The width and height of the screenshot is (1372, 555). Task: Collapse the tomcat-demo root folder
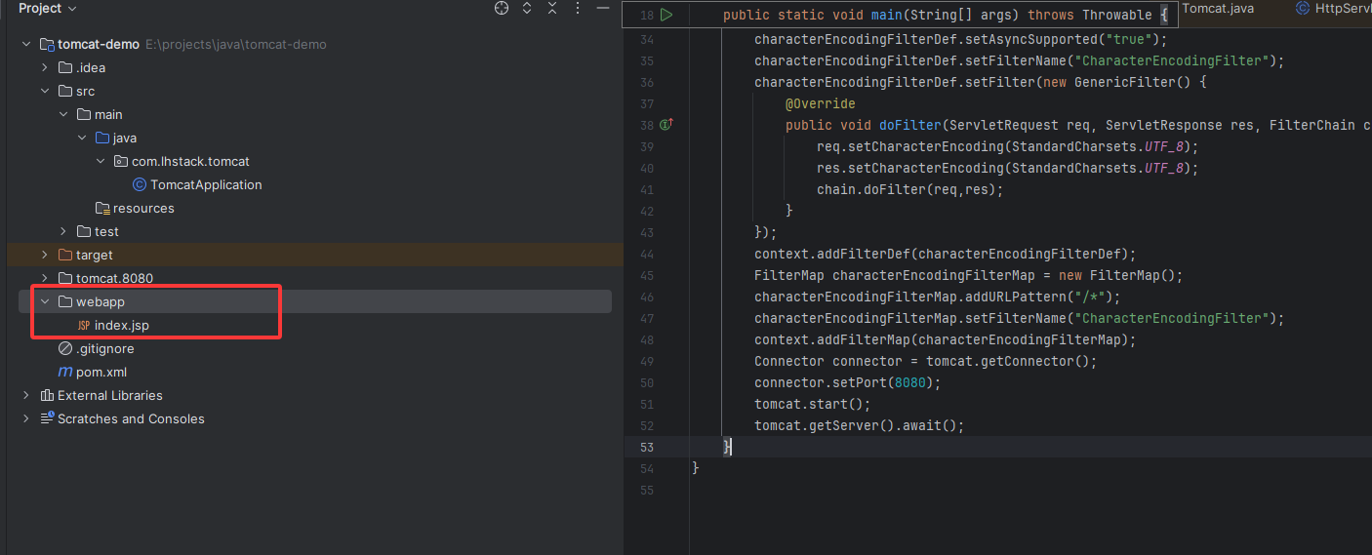click(x=26, y=45)
